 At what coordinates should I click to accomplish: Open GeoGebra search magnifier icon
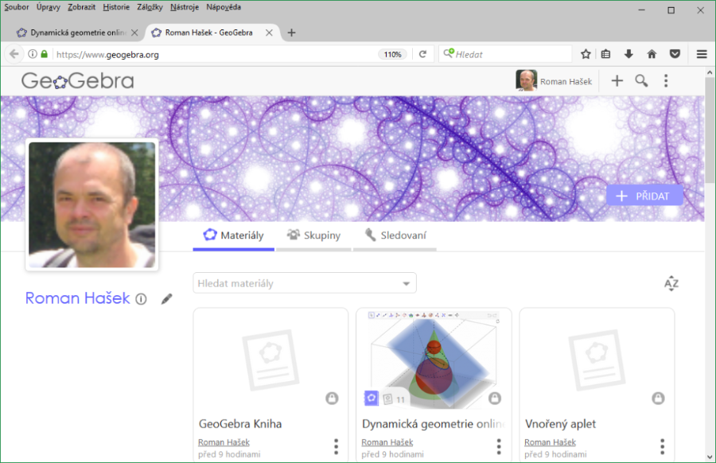pos(641,81)
